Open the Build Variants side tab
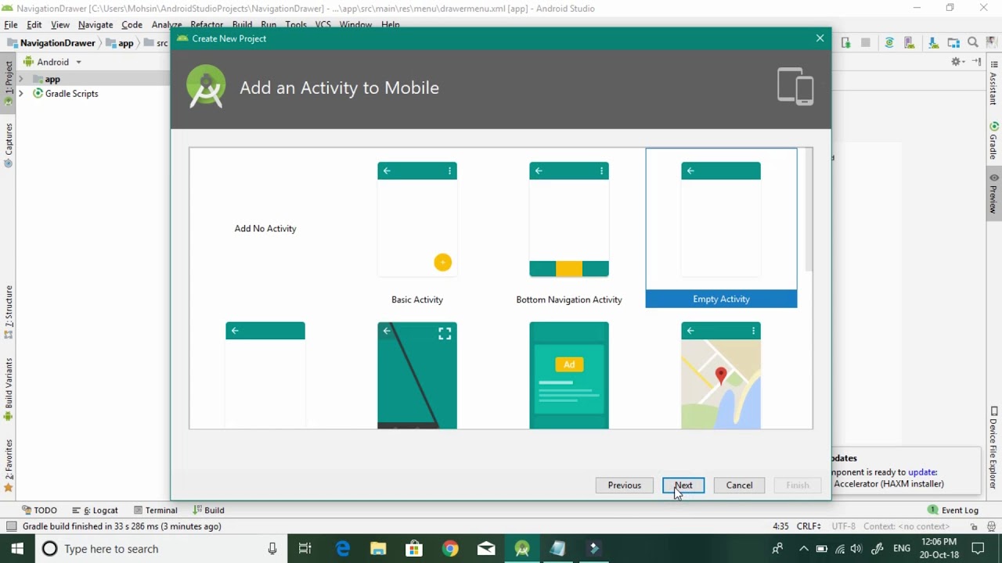 pyautogui.click(x=9, y=389)
